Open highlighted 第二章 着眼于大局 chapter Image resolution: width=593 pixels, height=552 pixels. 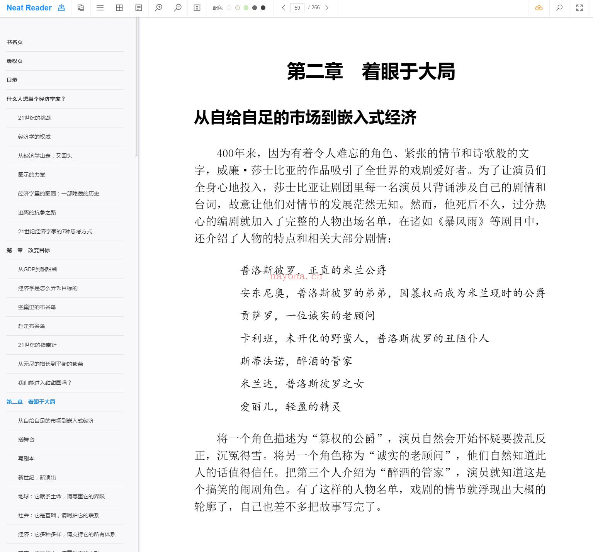(31, 402)
